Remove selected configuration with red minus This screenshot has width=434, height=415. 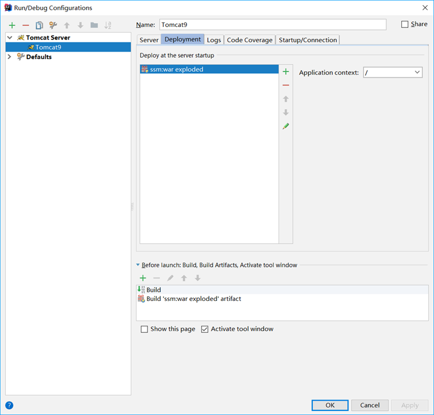click(x=26, y=25)
